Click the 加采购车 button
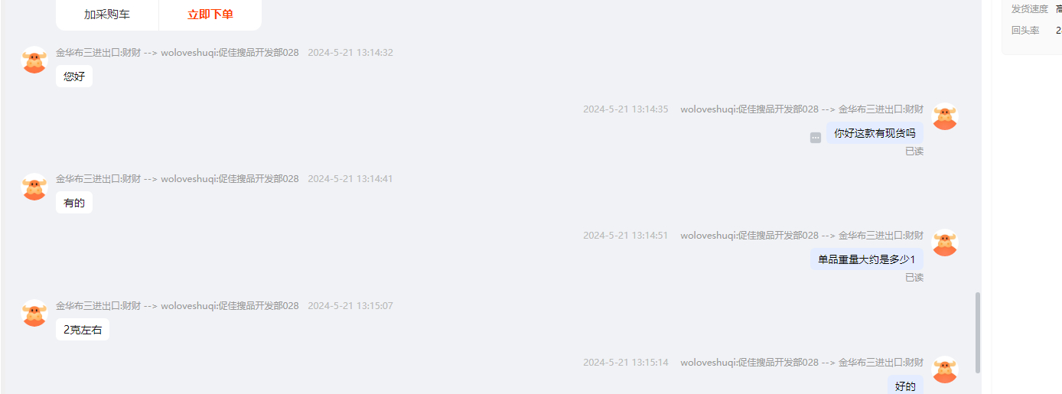The height and width of the screenshot is (394, 1062). (107, 15)
